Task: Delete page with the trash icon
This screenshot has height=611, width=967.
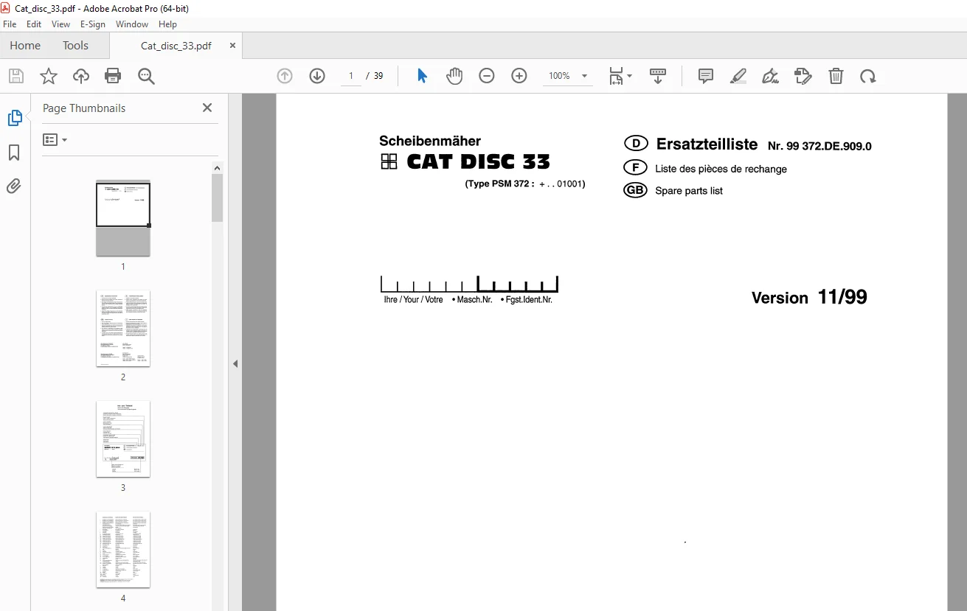Action: coord(836,76)
